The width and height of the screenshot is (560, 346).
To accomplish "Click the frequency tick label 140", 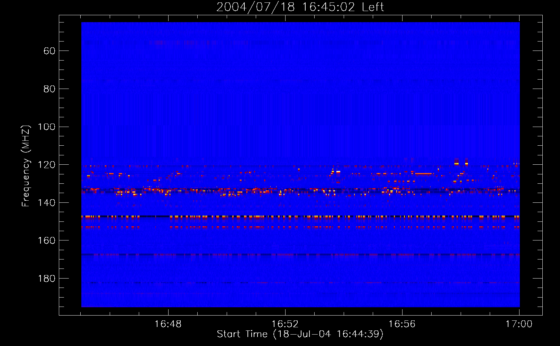I will (46, 203).
